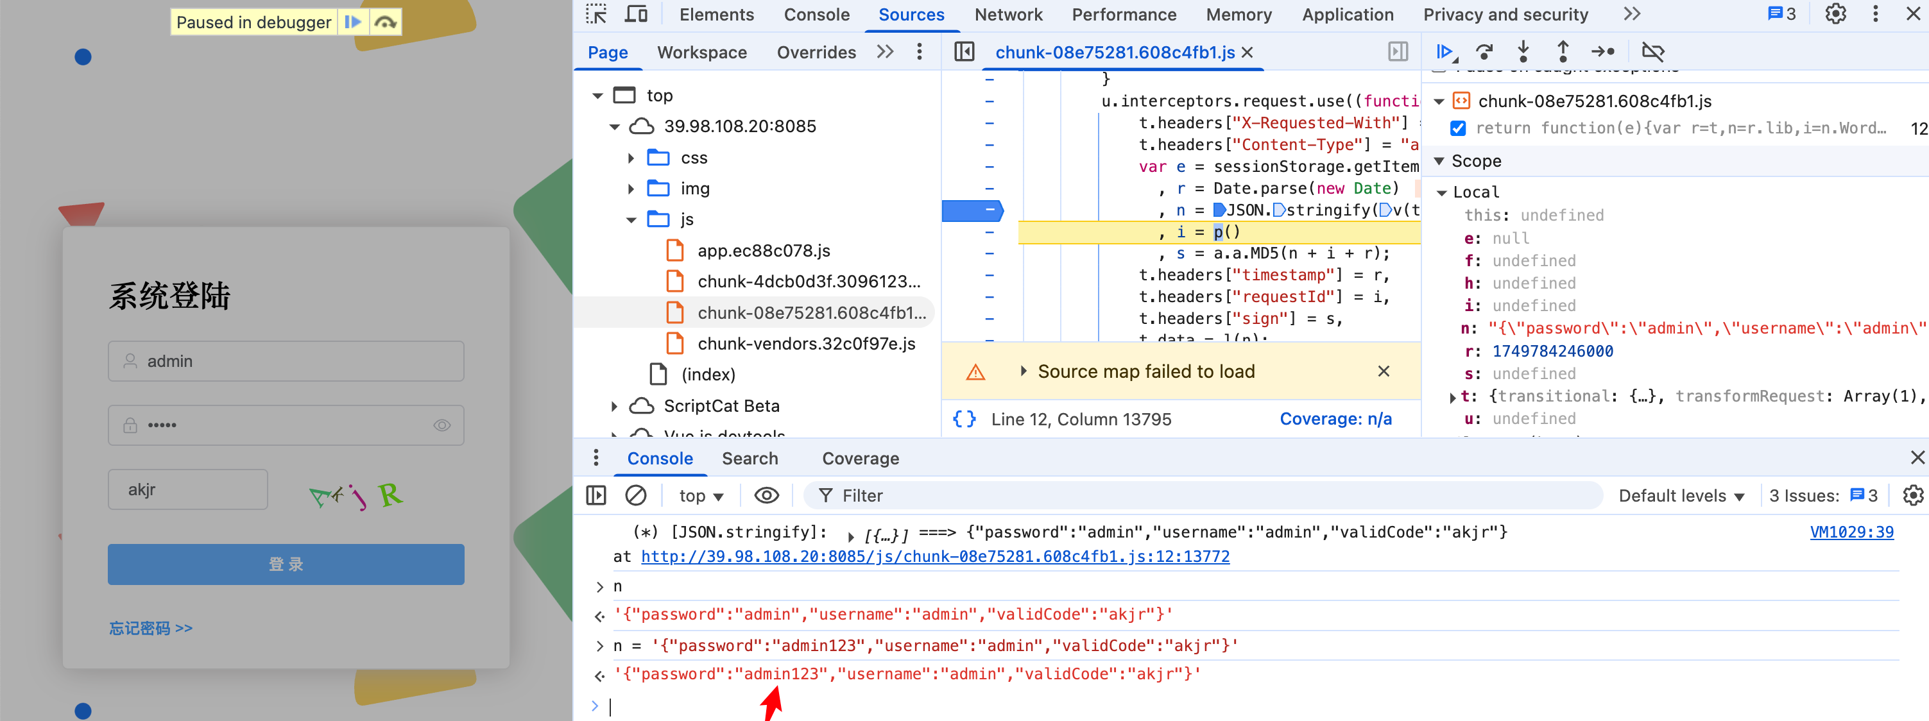Viewport: 1929px width, 721px height.
Task: Step over from the paused overlay
Action: (x=386, y=22)
